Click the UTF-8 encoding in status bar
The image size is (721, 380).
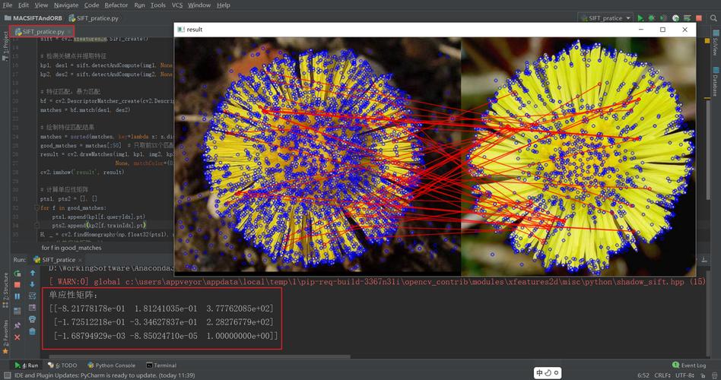[685, 375]
